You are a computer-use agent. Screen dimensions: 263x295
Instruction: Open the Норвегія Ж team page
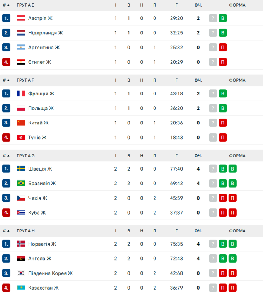pyautogui.click(x=42, y=244)
